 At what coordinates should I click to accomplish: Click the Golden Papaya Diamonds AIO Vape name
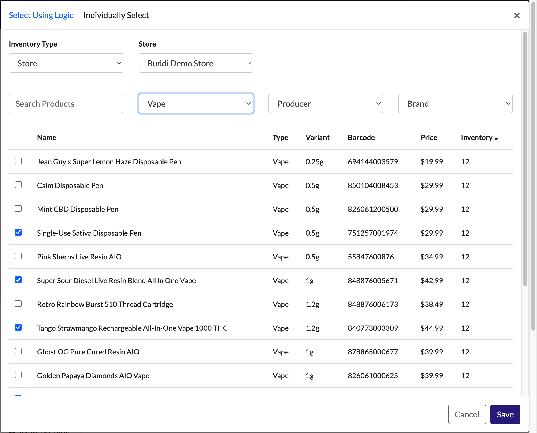pos(93,376)
